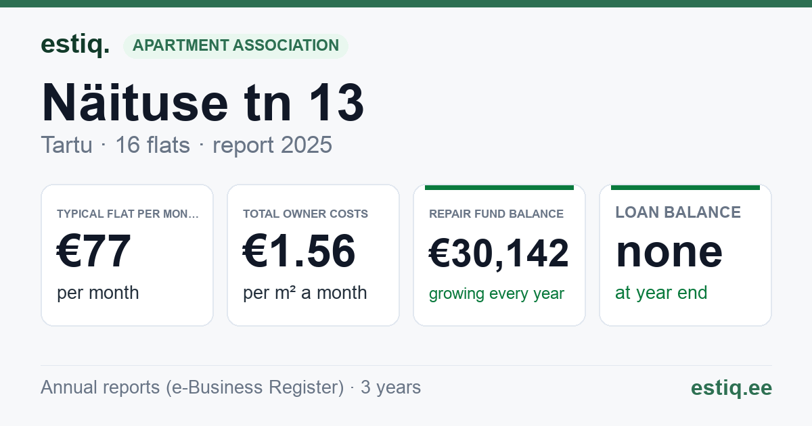Click the 'none' loan value
812x426 pixels.
point(669,252)
